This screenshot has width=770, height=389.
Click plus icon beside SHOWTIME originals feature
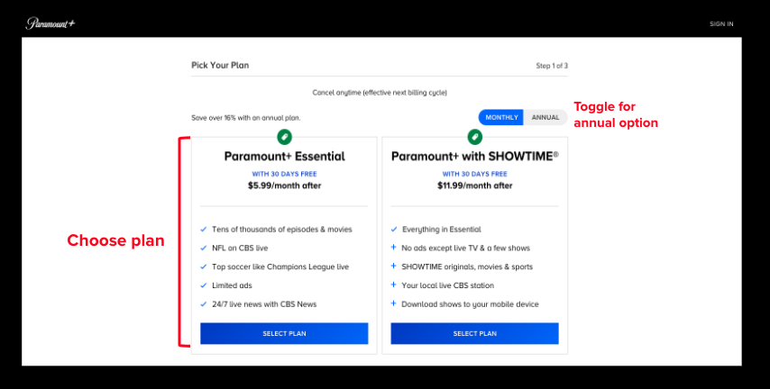tap(394, 267)
